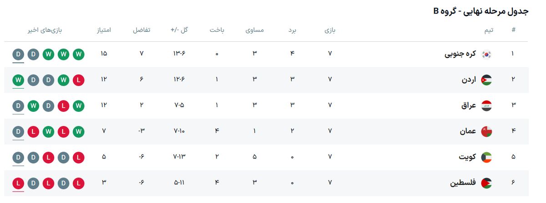Click the gray D badge in Oman's row
This screenshot has width=546, height=203.
[18, 132]
